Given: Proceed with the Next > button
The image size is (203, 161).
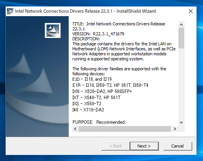Looking at the screenshot, I should point(144,146).
